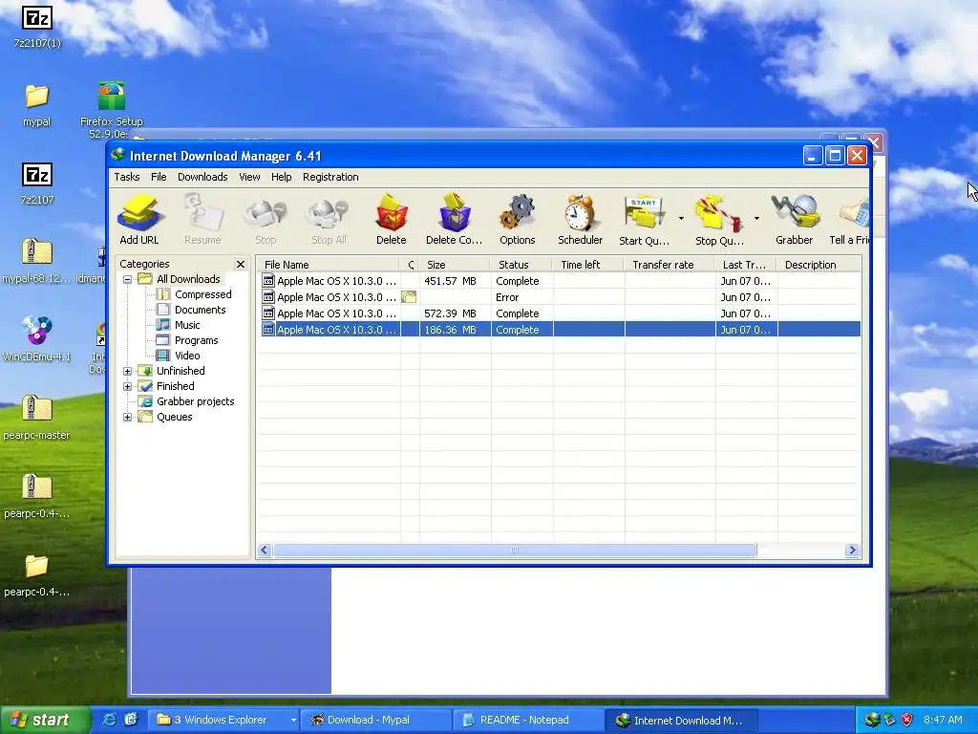Viewport: 978px width, 734px height.
Task: Click the Internet Explorer quick launch icon
Action: [109, 720]
